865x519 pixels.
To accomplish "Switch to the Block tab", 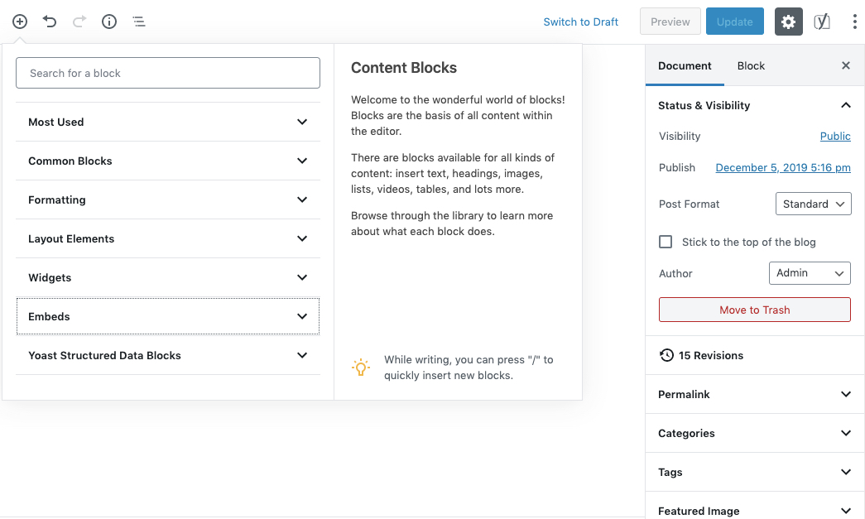I will point(751,65).
